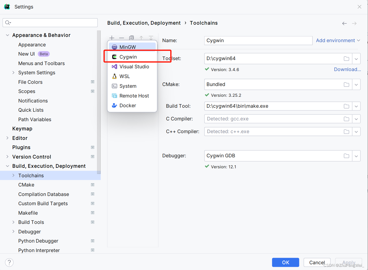
Task: Open the Debugger dropdown arrow
Action: [356, 156]
